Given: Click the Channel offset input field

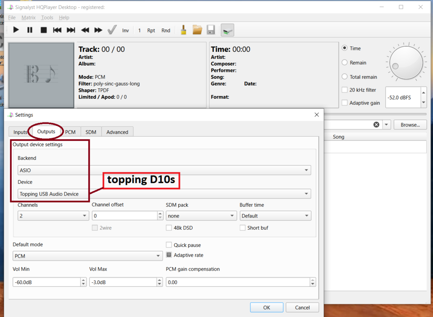Looking at the screenshot, I should pos(125,216).
